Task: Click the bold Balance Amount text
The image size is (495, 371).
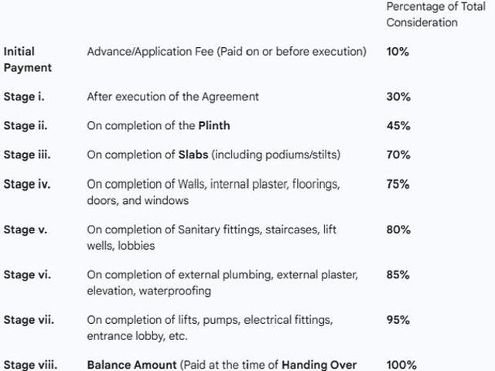Action: [x=131, y=365]
